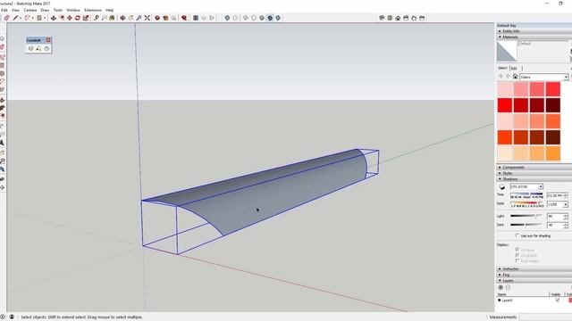Switch to materials Select tab
572x321 pixels.
(x=502, y=68)
